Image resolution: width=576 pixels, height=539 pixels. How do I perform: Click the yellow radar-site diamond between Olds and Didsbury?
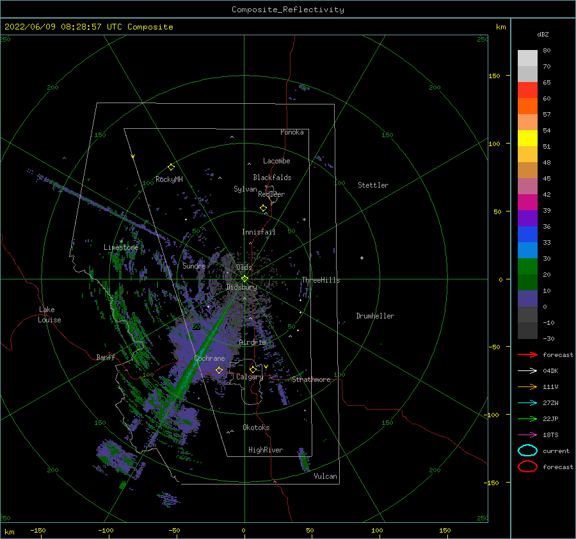point(244,279)
